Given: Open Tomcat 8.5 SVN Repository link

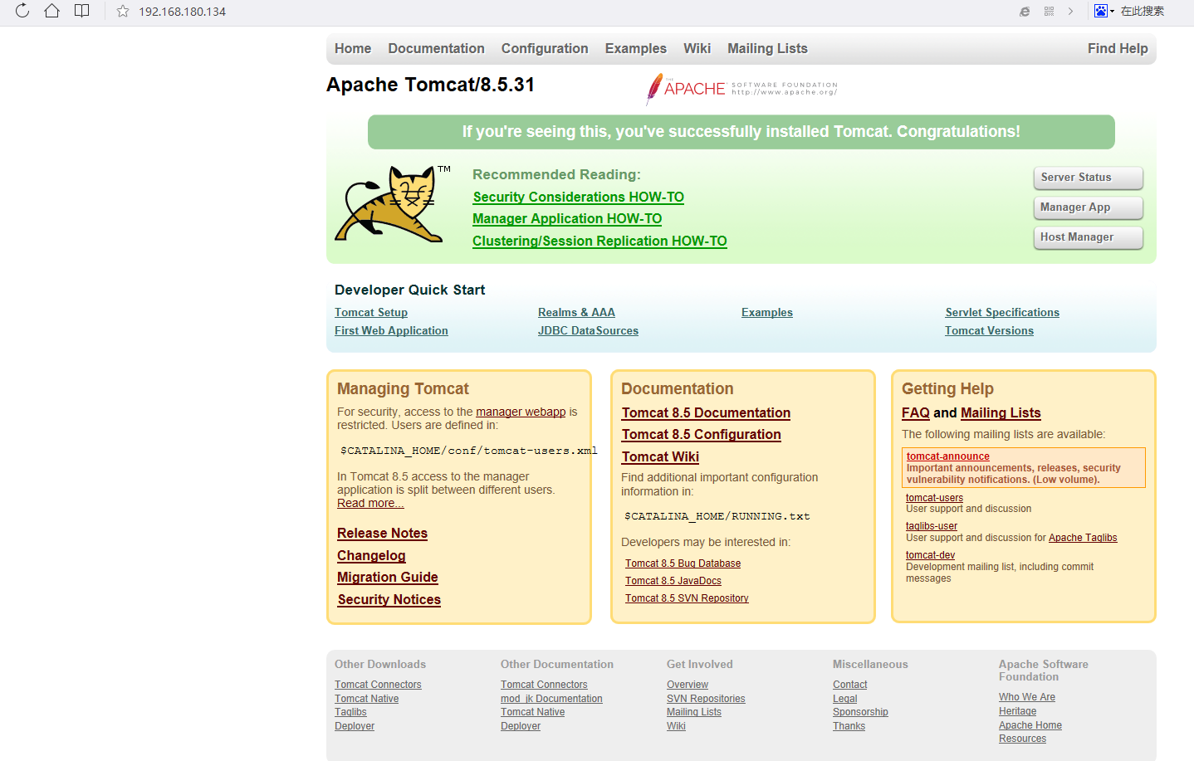Looking at the screenshot, I should pyautogui.click(x=687, y=598).
